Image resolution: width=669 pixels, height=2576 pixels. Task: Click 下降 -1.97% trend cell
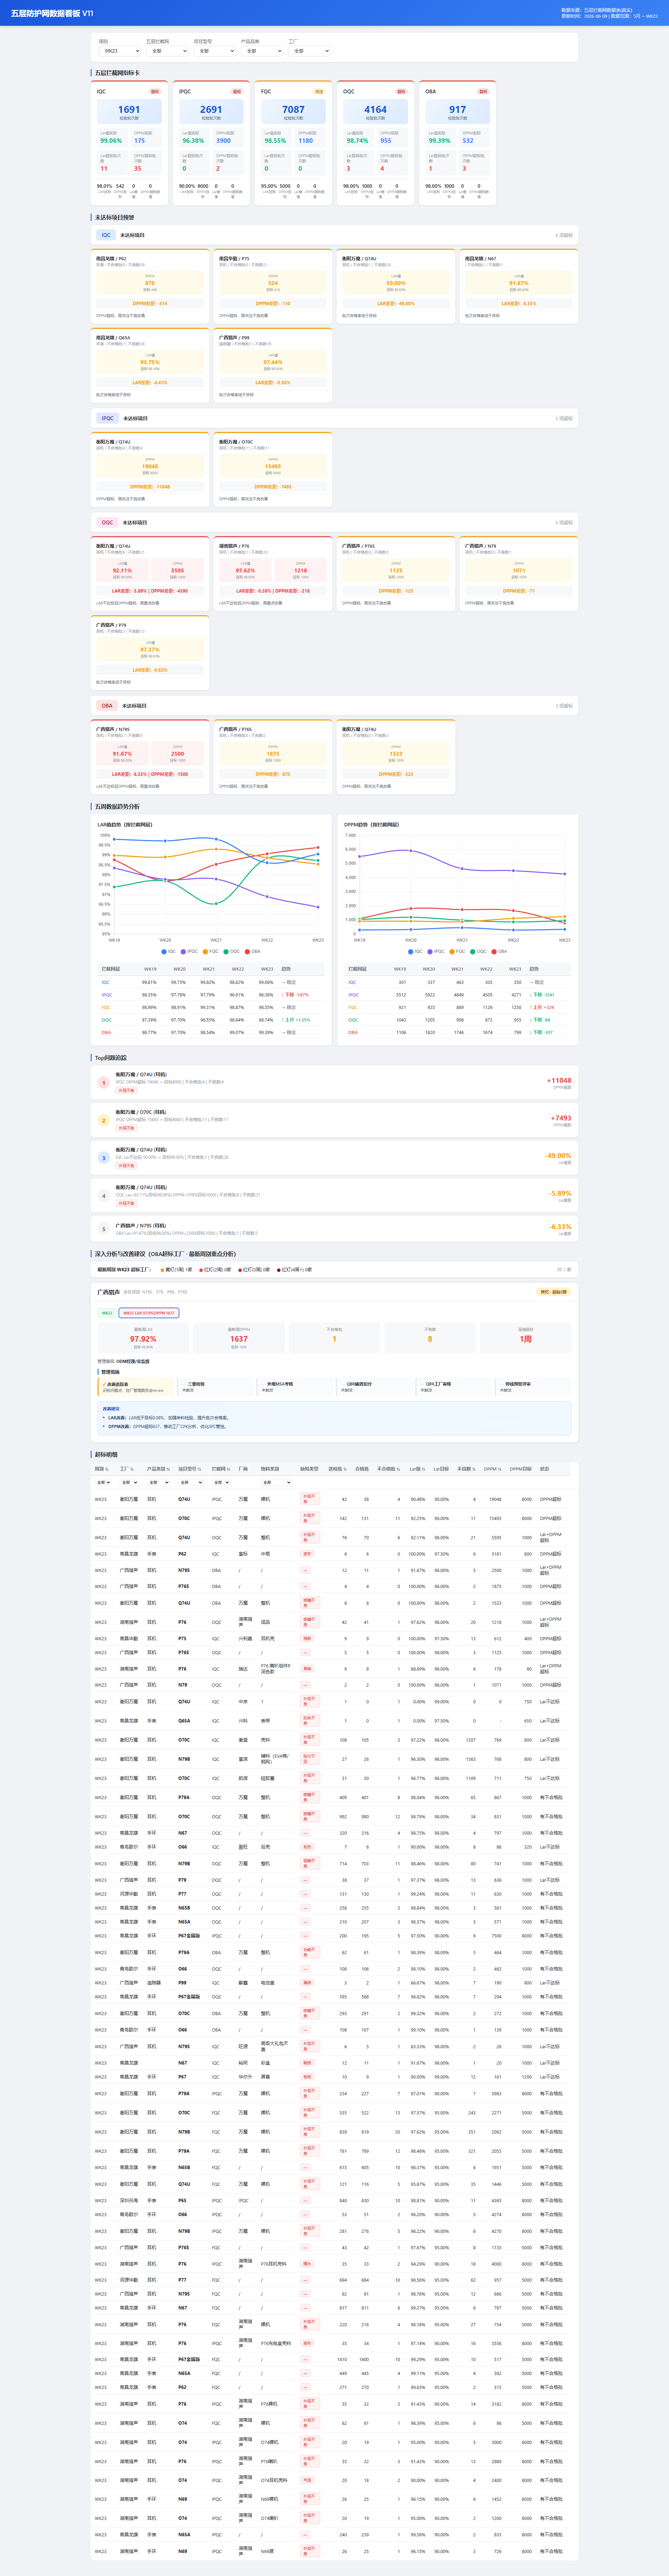coord(295,995)
